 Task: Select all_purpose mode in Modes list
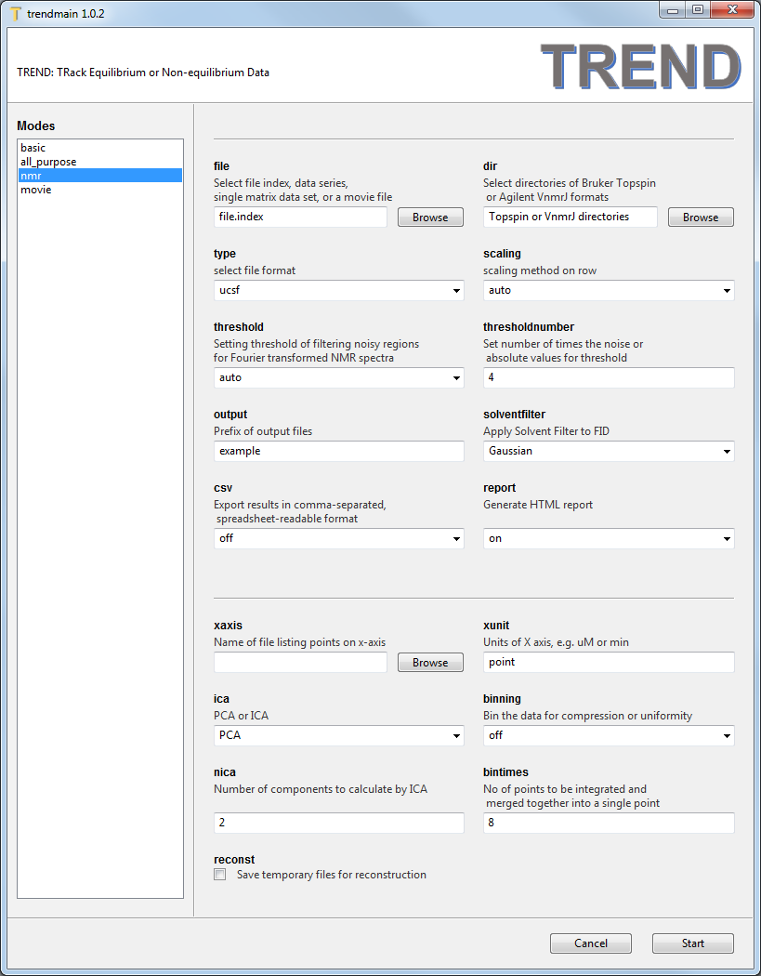[x=48, y=162]
